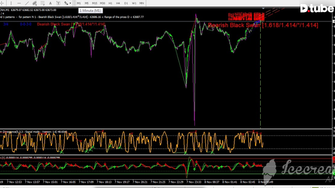This screenshot has height=188, width=335.
Task: Switch chart to H1 timeframe
Action: pos(110,3)
